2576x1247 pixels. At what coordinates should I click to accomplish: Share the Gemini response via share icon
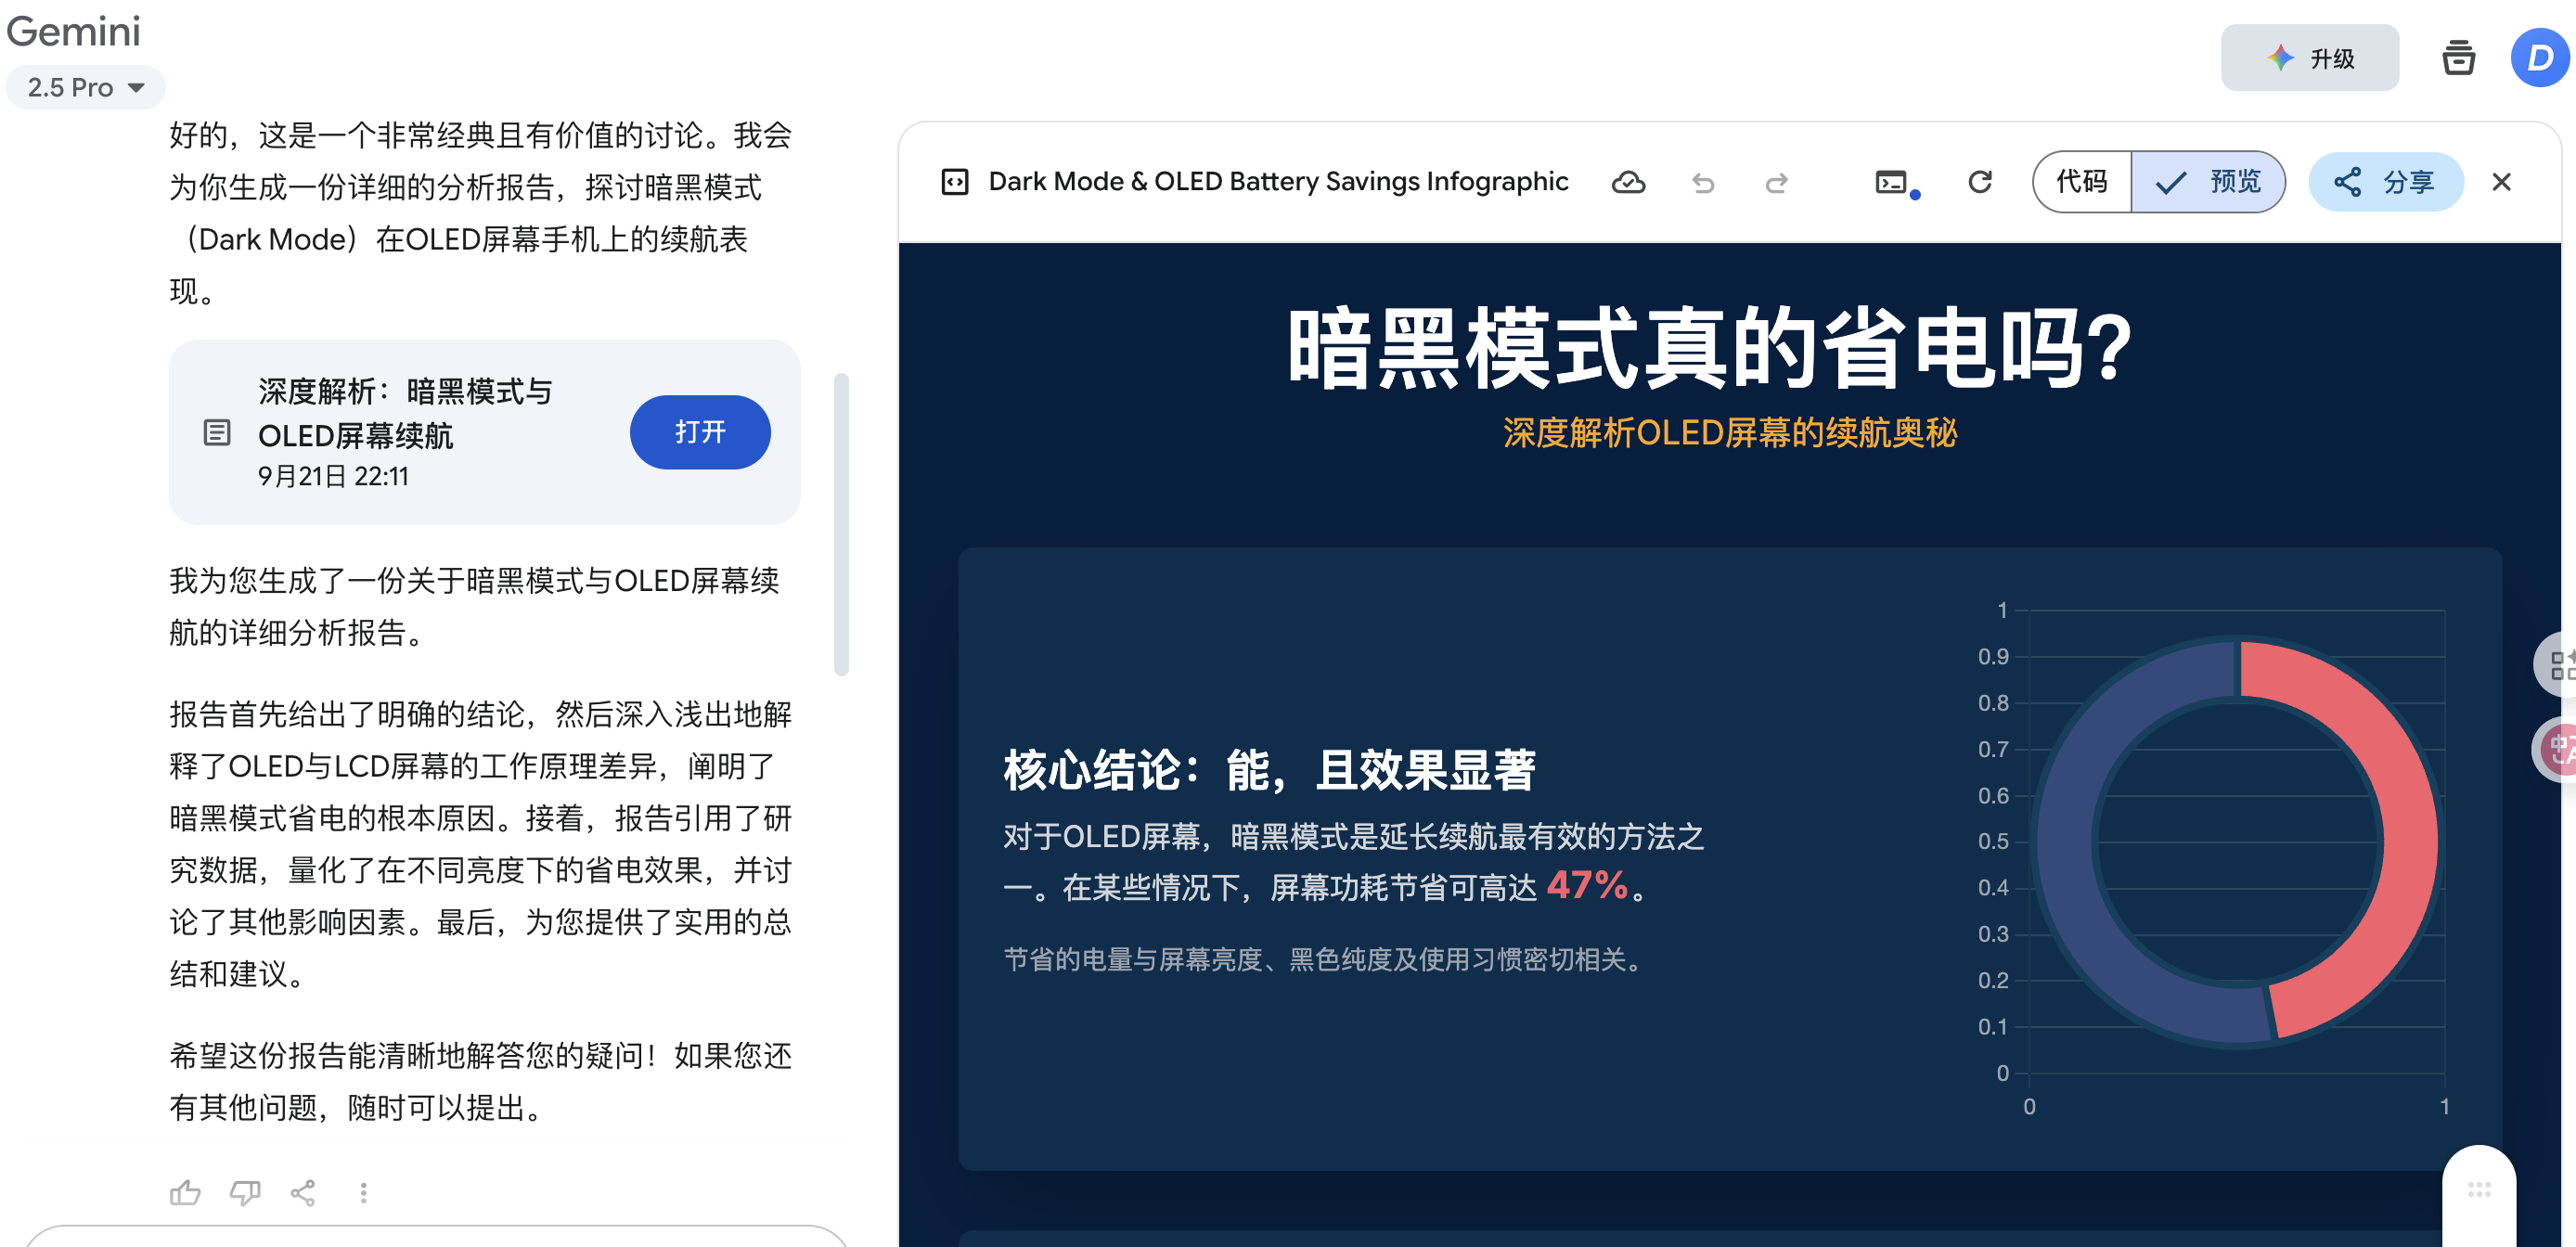(x=304, y=1192)
